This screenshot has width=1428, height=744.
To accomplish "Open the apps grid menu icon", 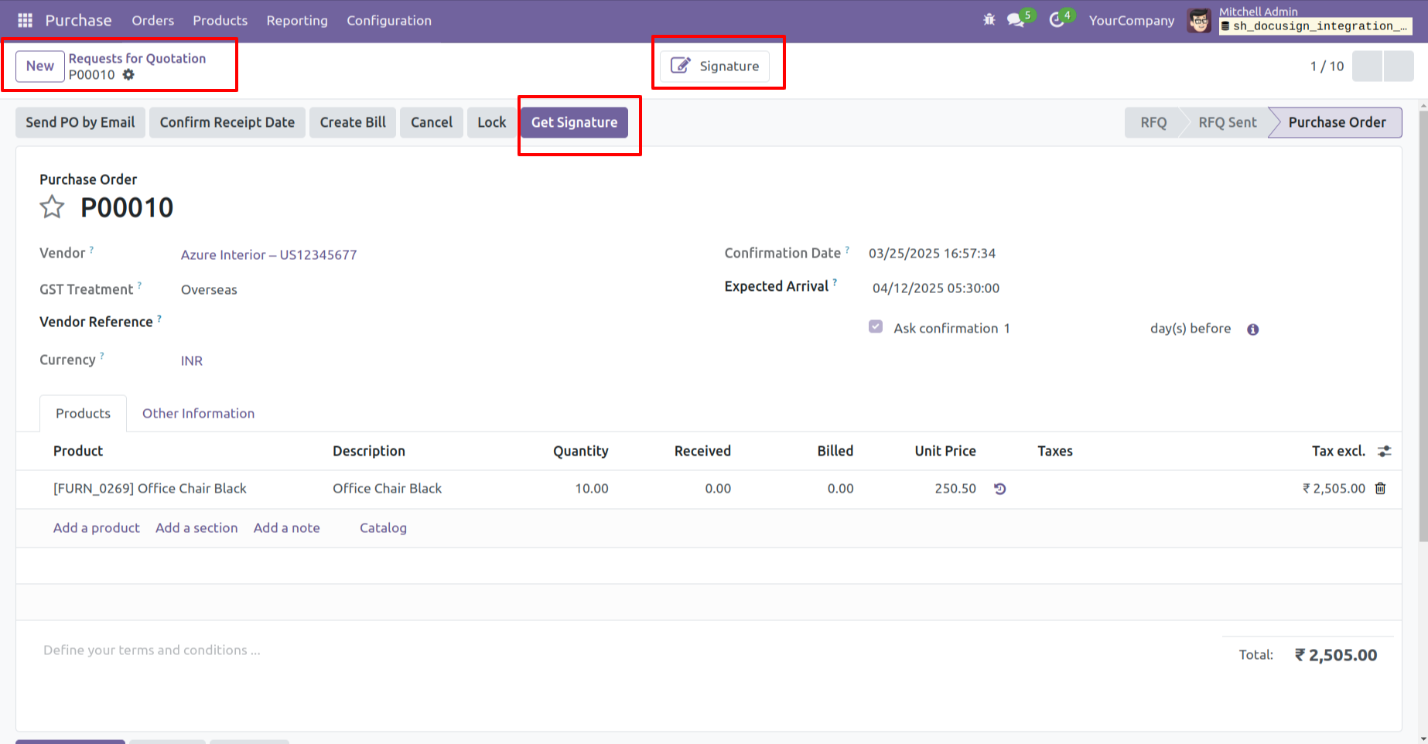I will (25, 21).
